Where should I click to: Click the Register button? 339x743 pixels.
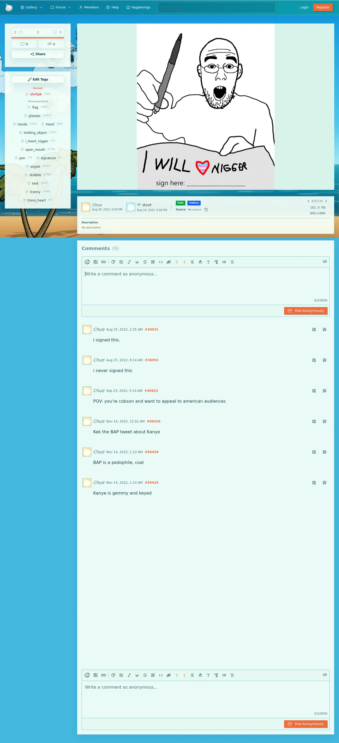[323, 7]
